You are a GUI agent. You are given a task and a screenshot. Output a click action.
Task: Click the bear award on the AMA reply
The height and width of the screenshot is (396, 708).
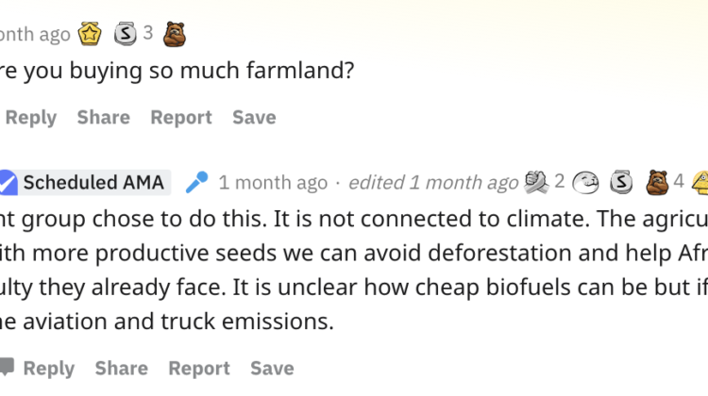tap(657, 181)
